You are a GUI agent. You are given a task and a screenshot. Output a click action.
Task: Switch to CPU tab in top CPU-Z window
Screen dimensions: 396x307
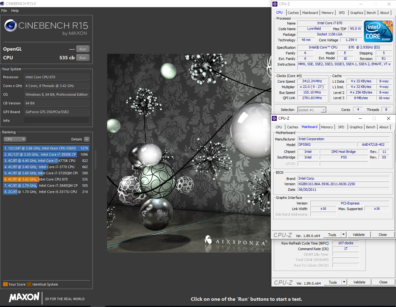[279, 13]
